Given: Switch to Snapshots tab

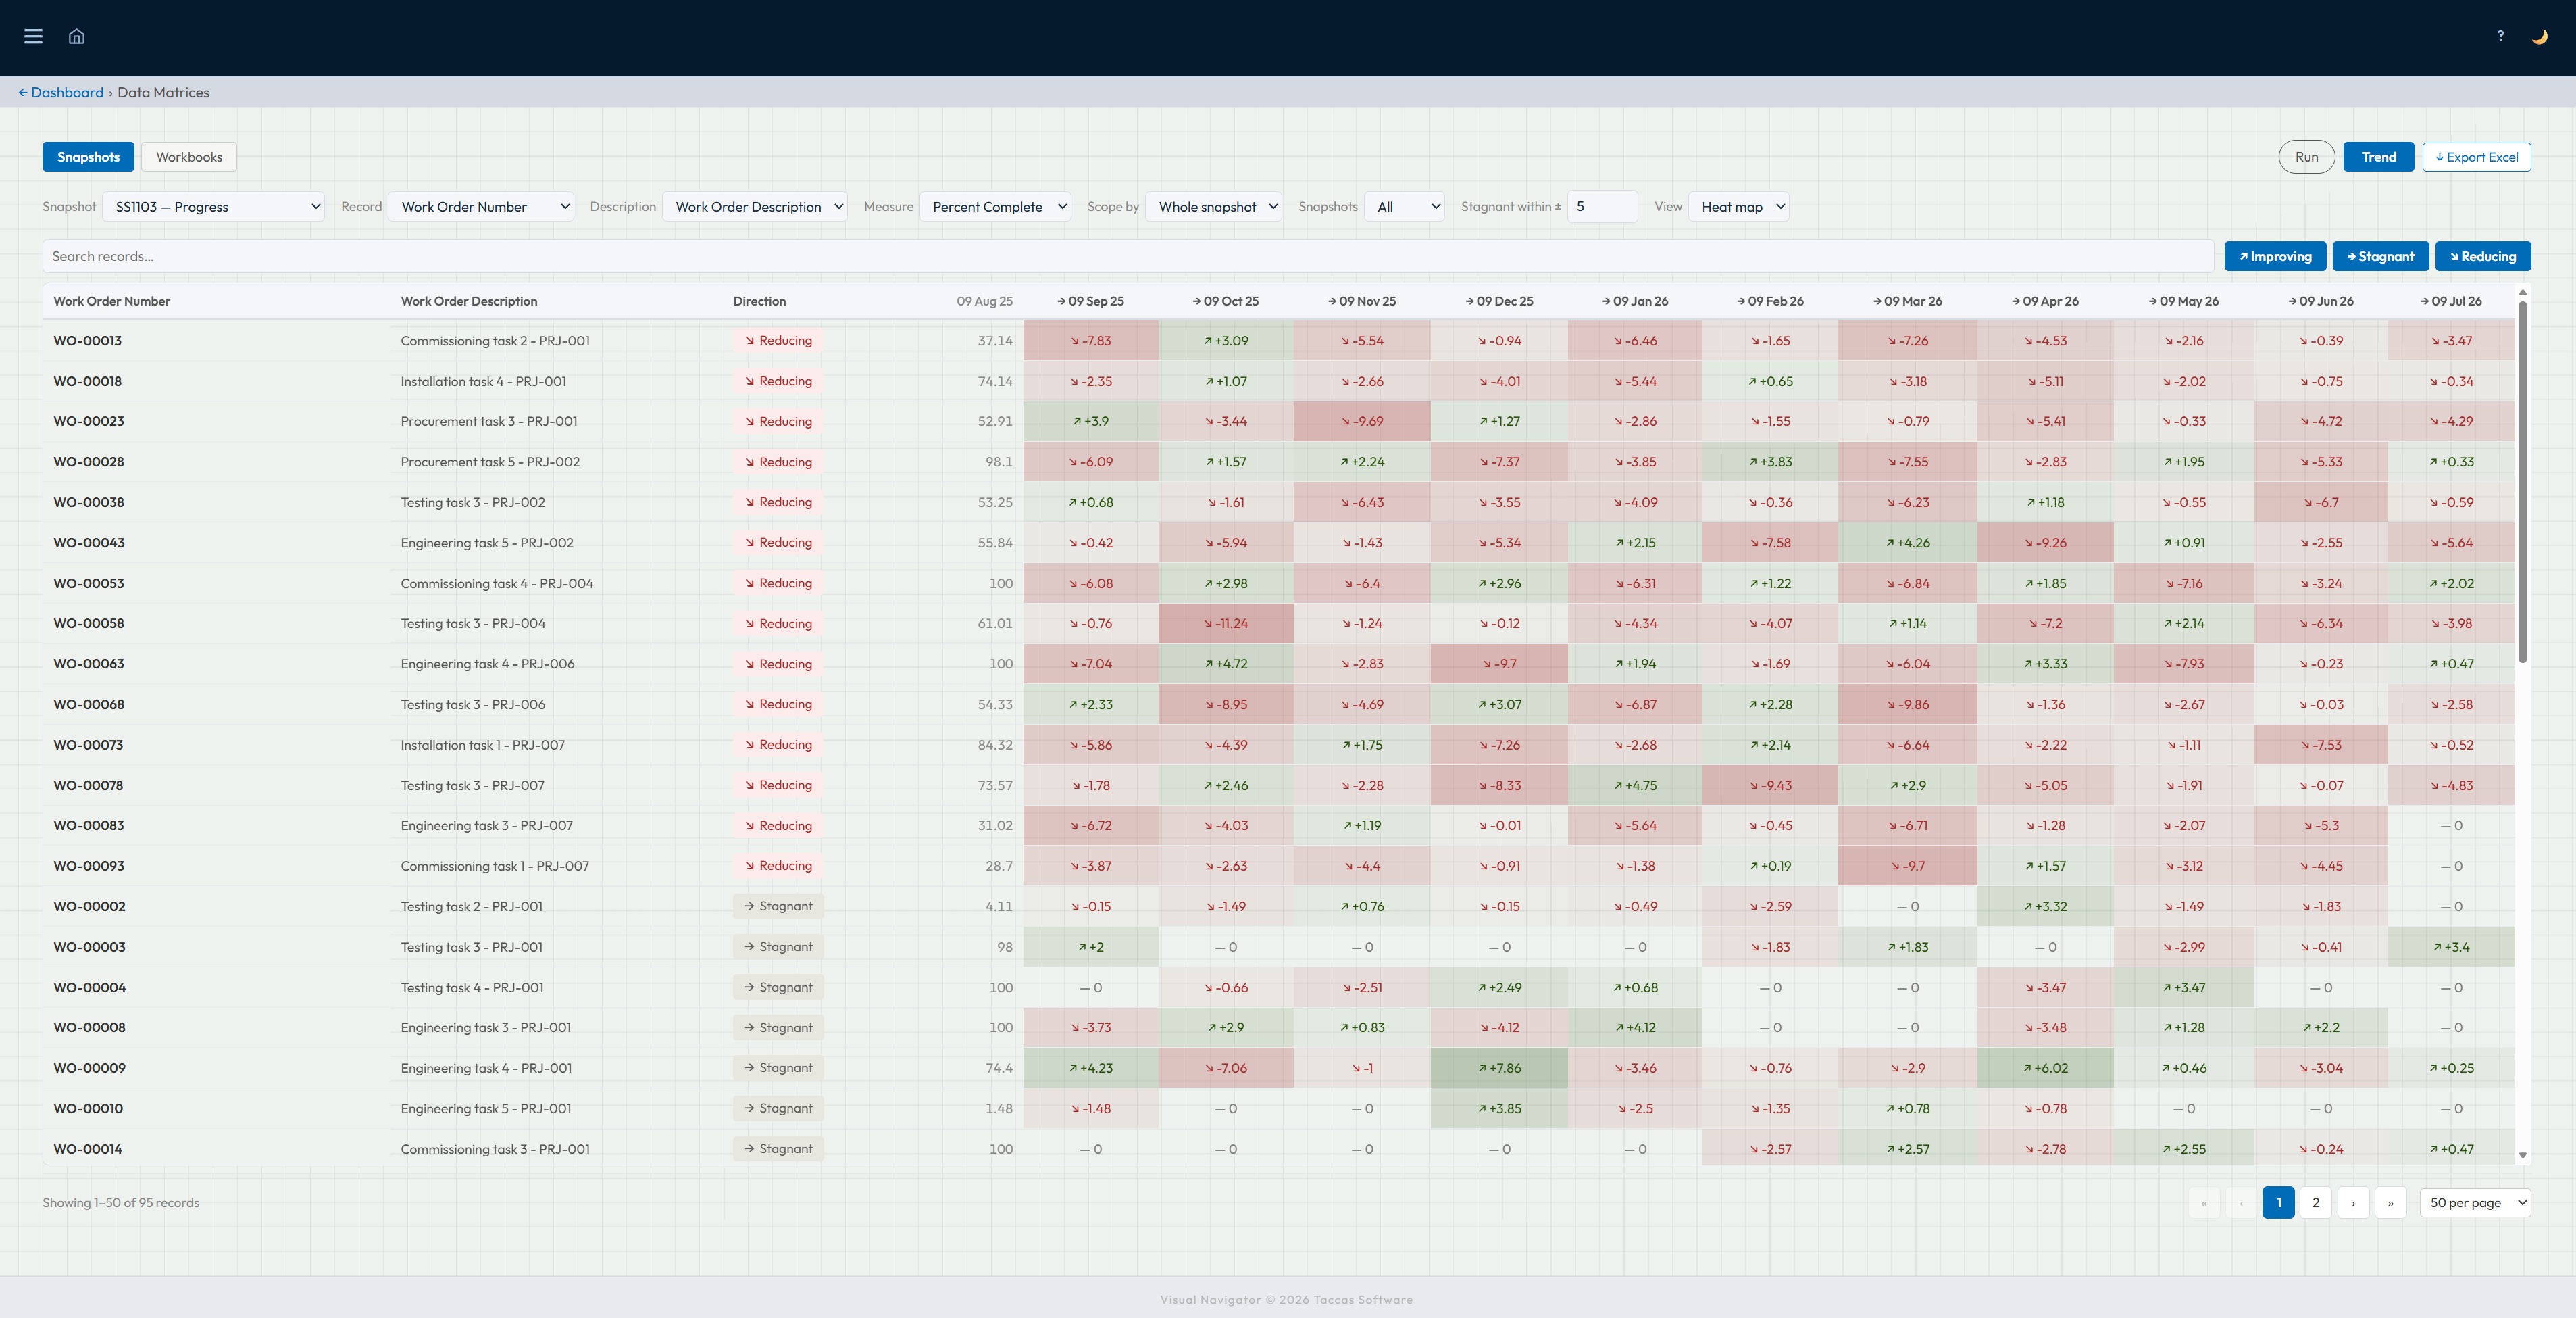Looking at the screenshot, I should click(x=88, y=157).
